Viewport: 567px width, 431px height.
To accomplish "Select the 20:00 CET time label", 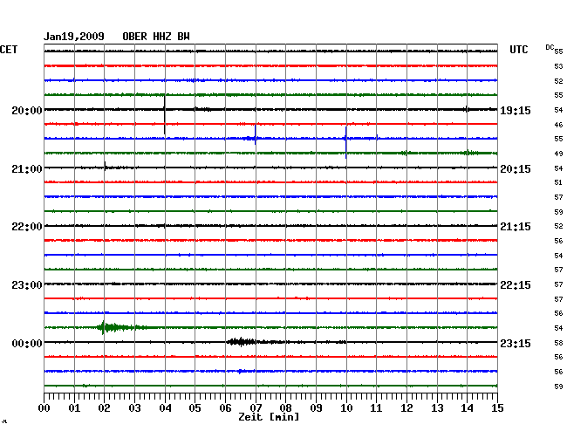I will 27,110.
